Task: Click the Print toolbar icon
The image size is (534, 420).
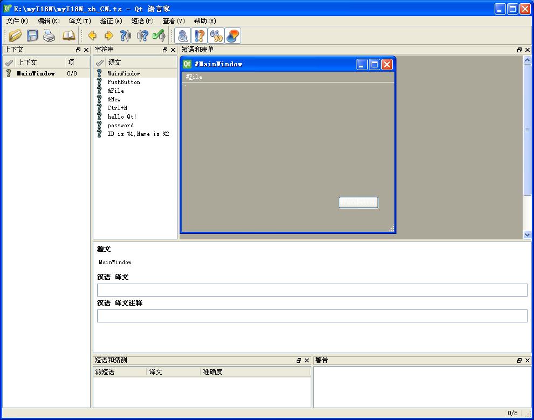Action: pos(49,36)
